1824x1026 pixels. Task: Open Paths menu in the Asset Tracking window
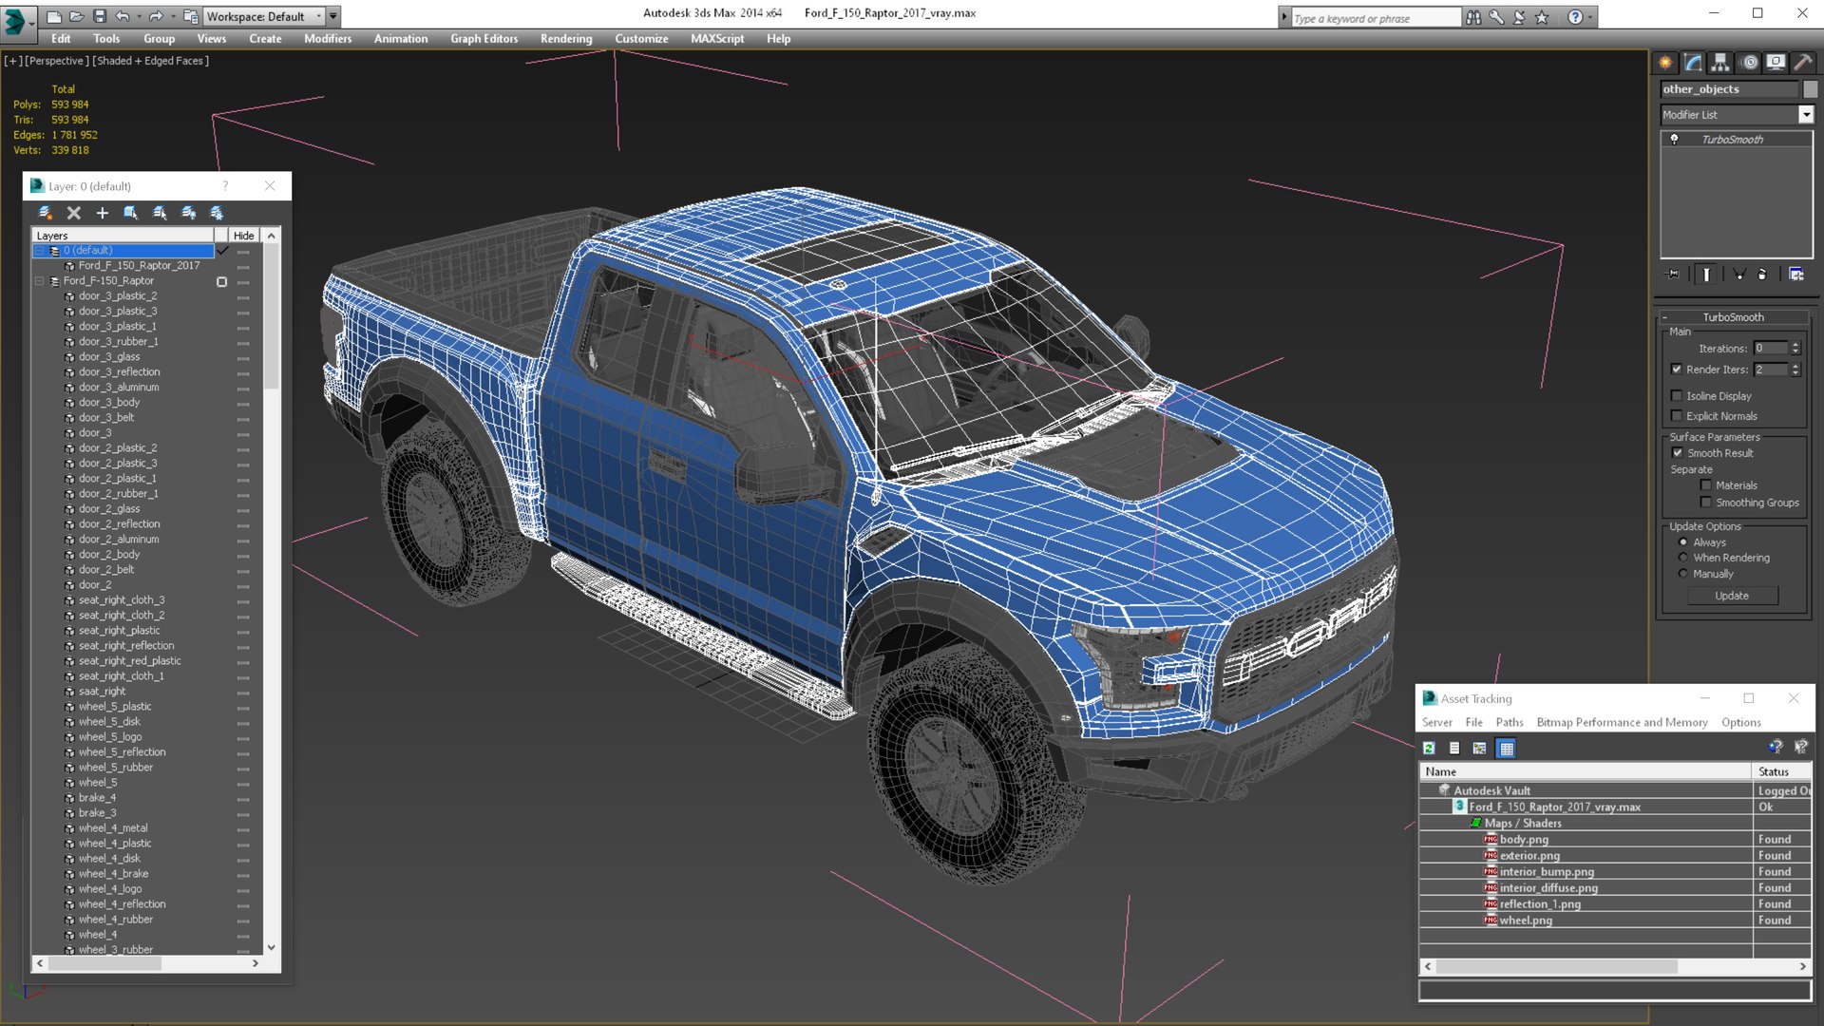(x=1509, y=723)
